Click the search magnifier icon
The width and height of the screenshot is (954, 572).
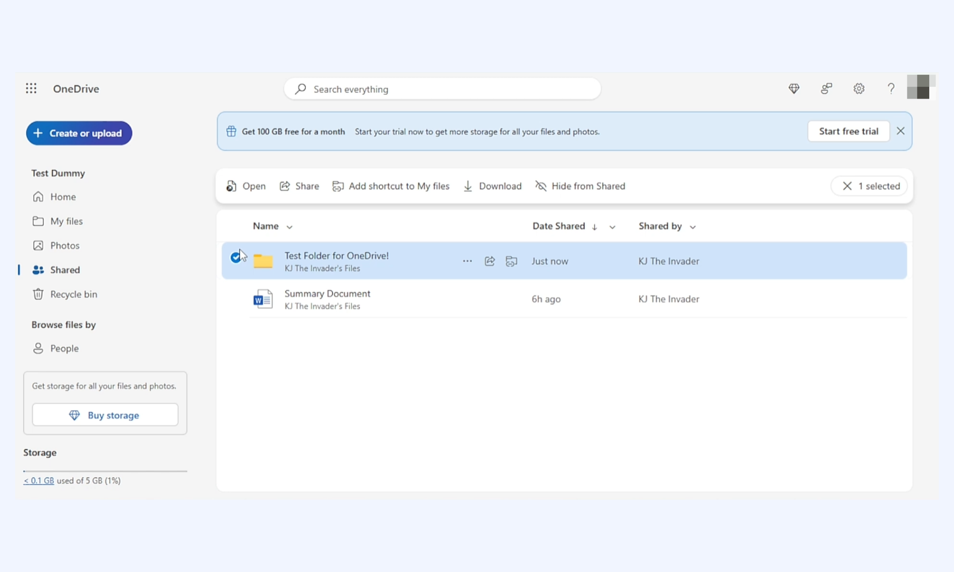click(301, 89)
